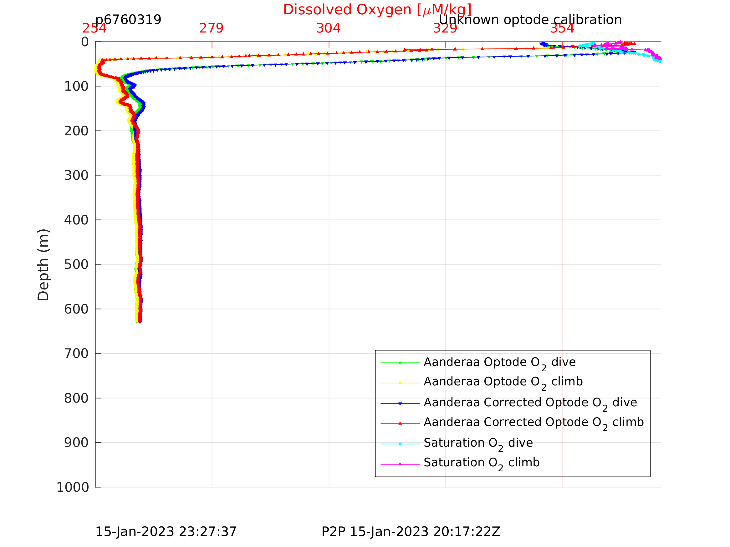730x547 pixels.
Task: Click depth tick label '300'
Action: [76, 175]
